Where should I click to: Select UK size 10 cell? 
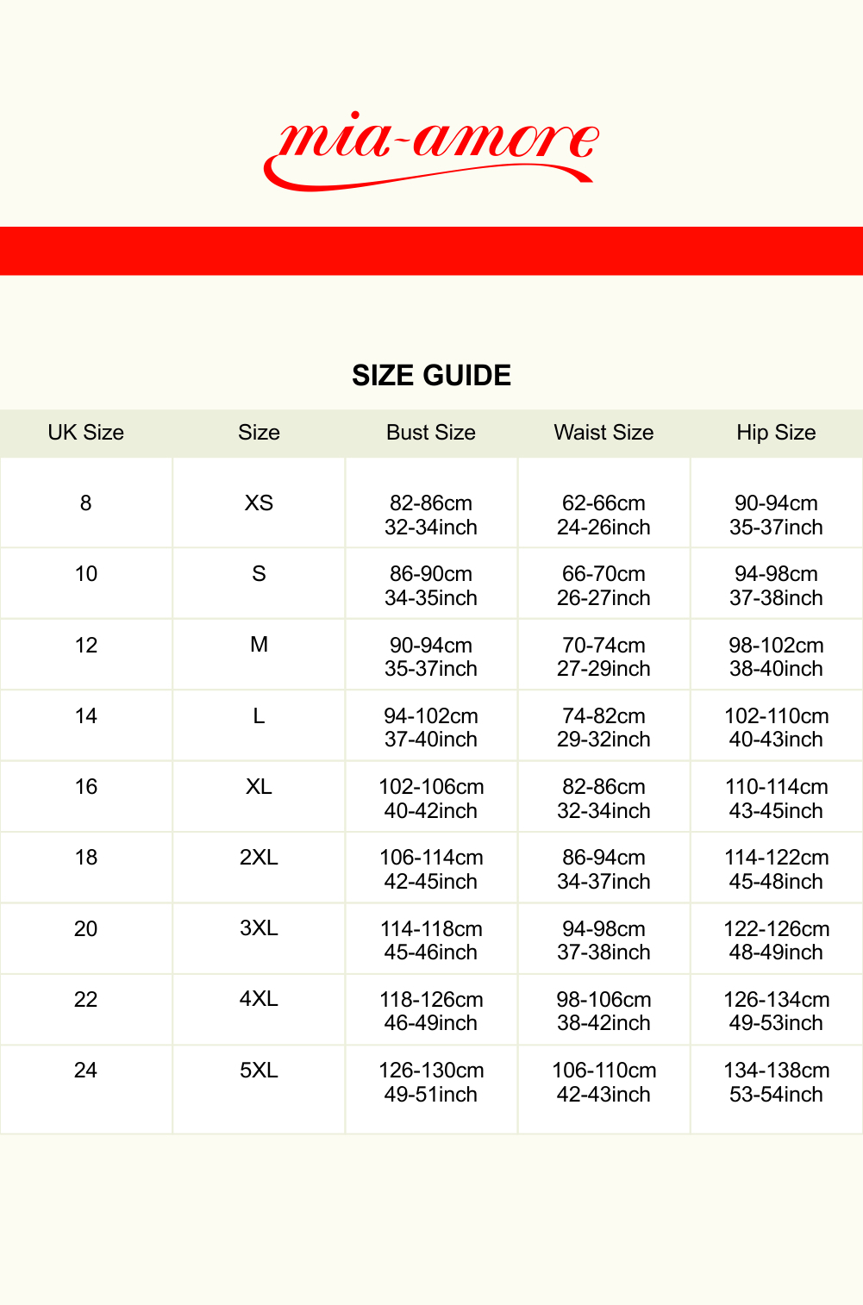[x=86, y=574]
